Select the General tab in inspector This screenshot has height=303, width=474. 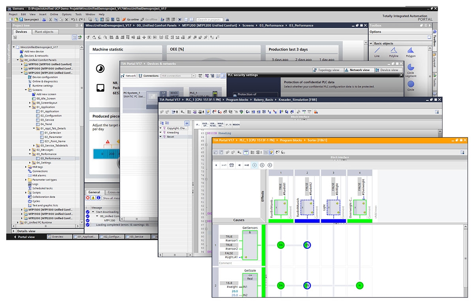pos(94,192)
